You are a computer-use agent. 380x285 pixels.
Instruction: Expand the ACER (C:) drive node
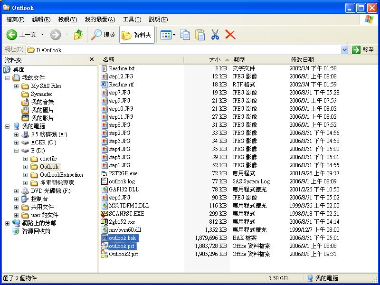[16, 142]
